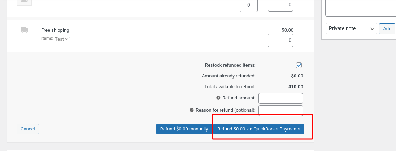The height and width of the screenshot is (151, 396).
Task: Open the Private note type dropdown
Action: coord(351,28)
